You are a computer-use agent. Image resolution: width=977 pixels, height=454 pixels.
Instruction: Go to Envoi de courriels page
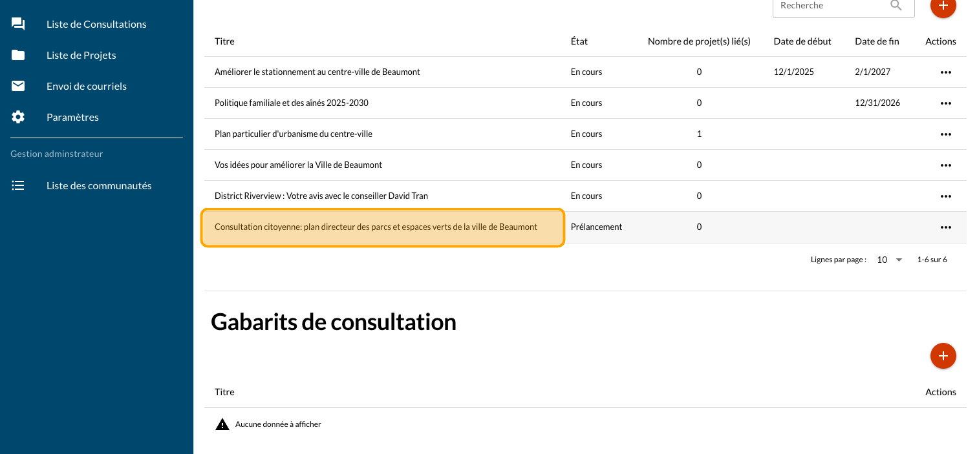pos(87,87)
